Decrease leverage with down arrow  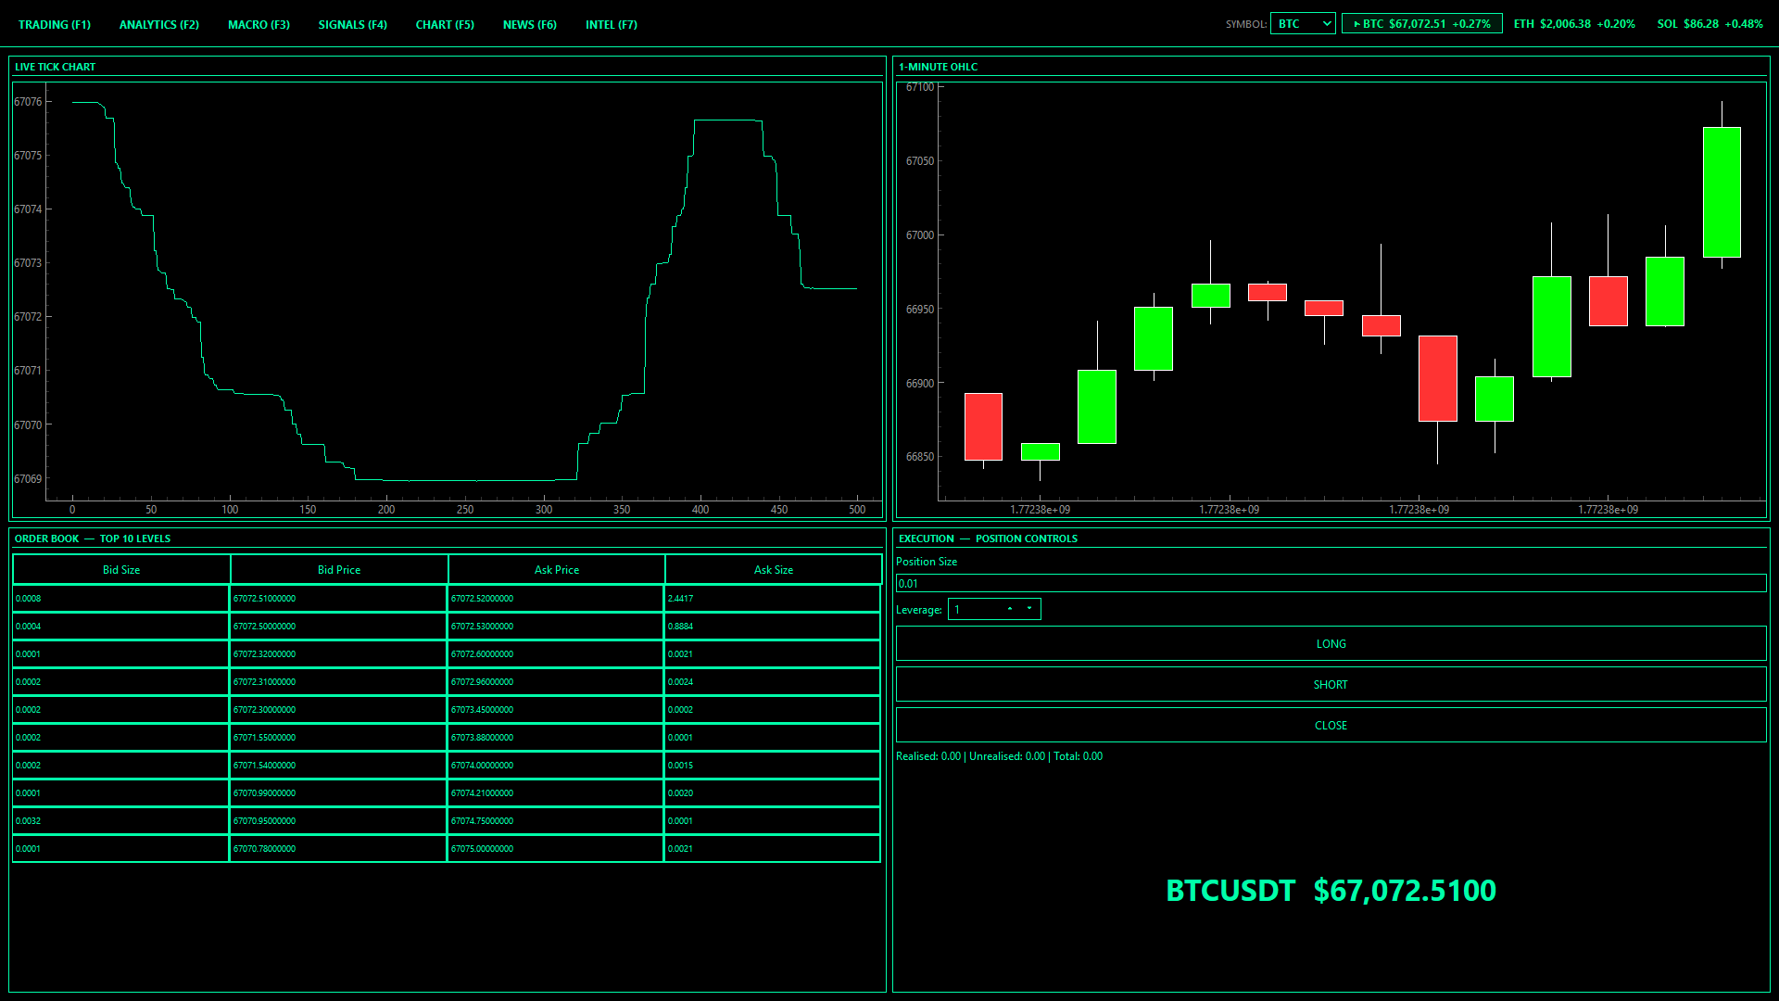(x=1029, y=608)
